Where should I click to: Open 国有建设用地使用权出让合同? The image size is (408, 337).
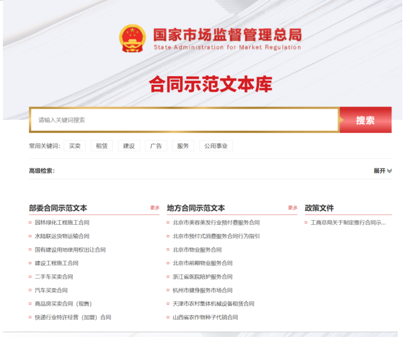tap(70, 249)
